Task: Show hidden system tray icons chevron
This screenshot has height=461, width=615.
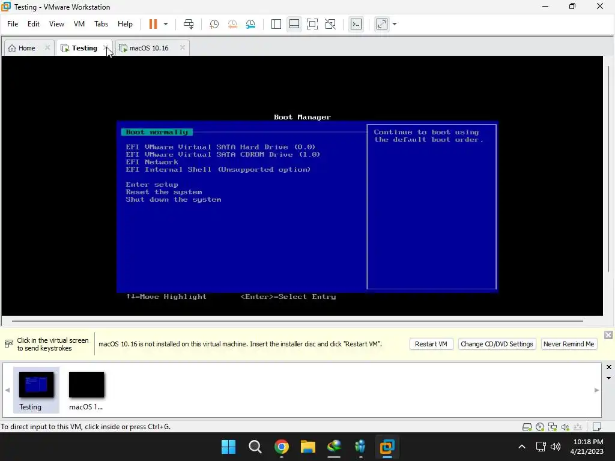Action: 522,447
